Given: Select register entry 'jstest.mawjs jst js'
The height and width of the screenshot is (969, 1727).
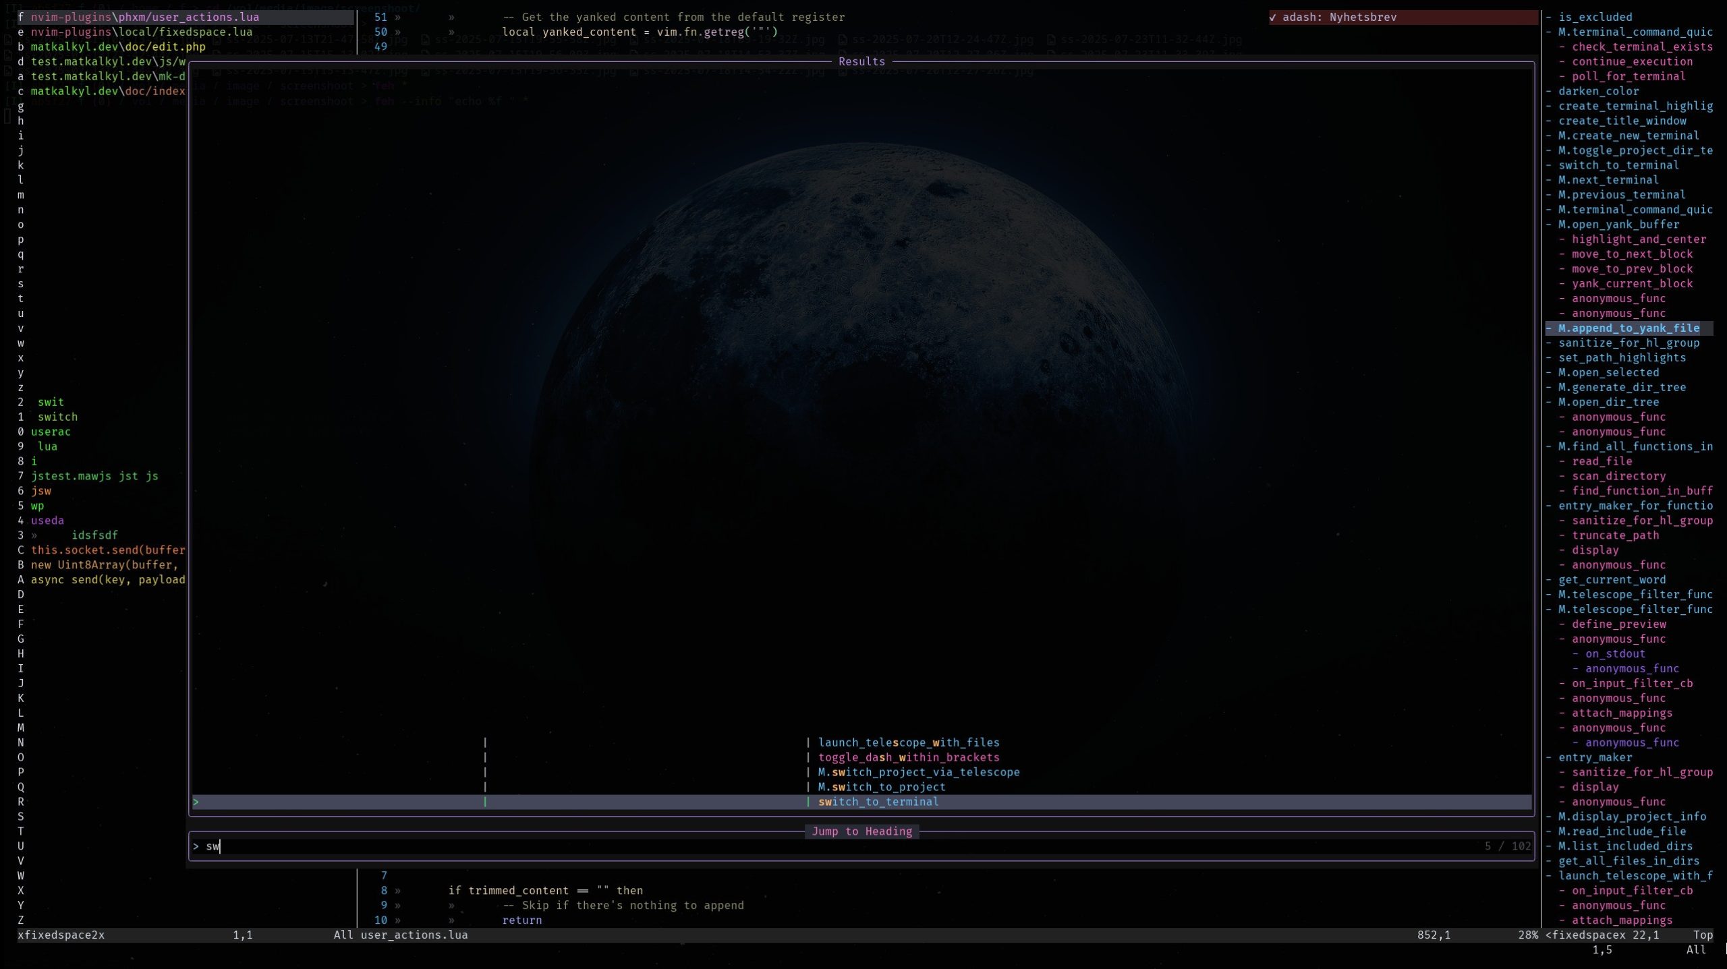Looking at the screenshot, I should 94,476.
